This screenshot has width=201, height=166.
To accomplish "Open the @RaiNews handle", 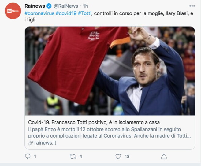I will coord(66,6).
